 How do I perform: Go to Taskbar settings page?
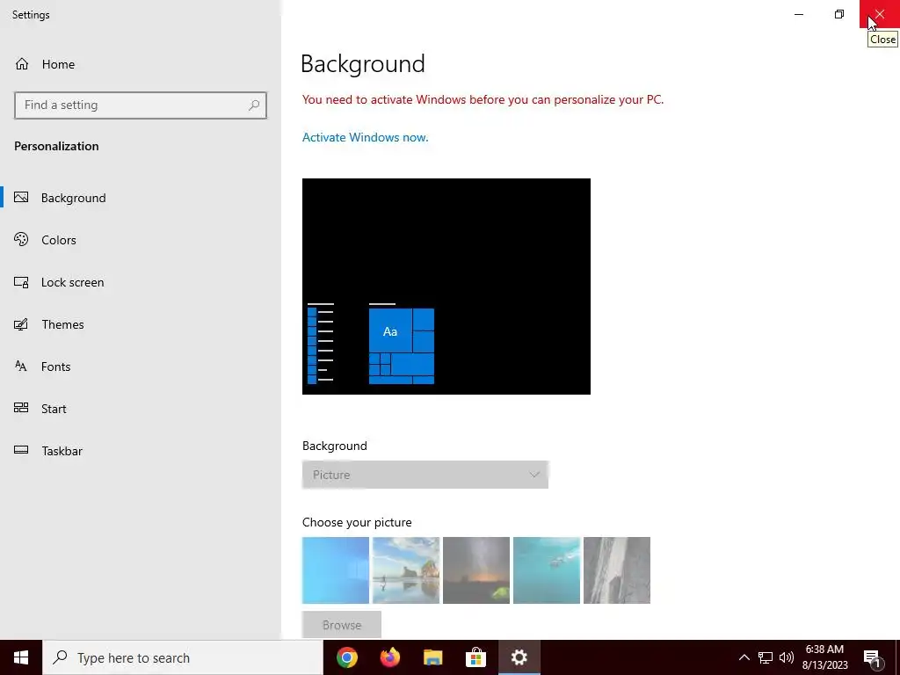pyautogui.click(x=141, y=451)
